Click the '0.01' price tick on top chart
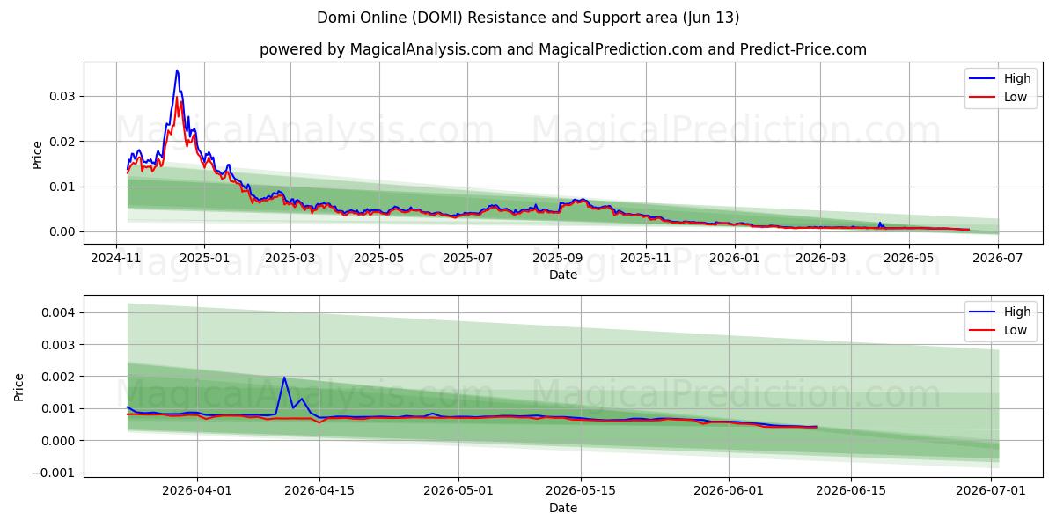1056x528 pixels. coord(63,187)
